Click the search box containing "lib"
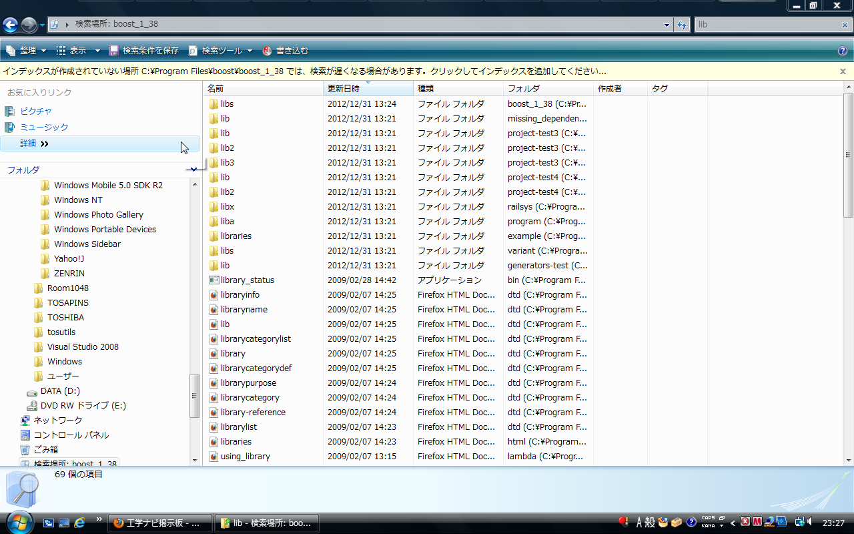The image size is (854, 534). click(766, 25)
